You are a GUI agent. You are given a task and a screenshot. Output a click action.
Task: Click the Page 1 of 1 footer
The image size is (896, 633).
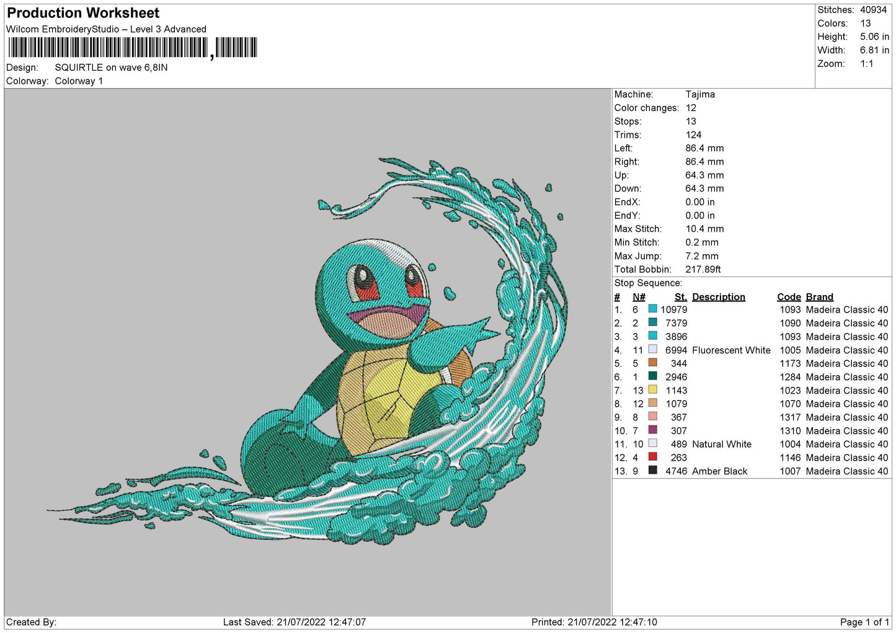pos(864,622)
